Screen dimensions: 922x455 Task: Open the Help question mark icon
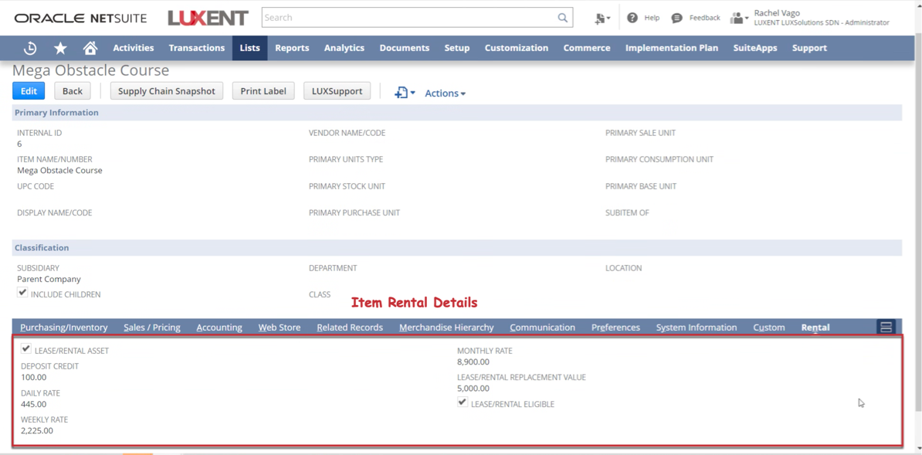[x=632, y=18]
